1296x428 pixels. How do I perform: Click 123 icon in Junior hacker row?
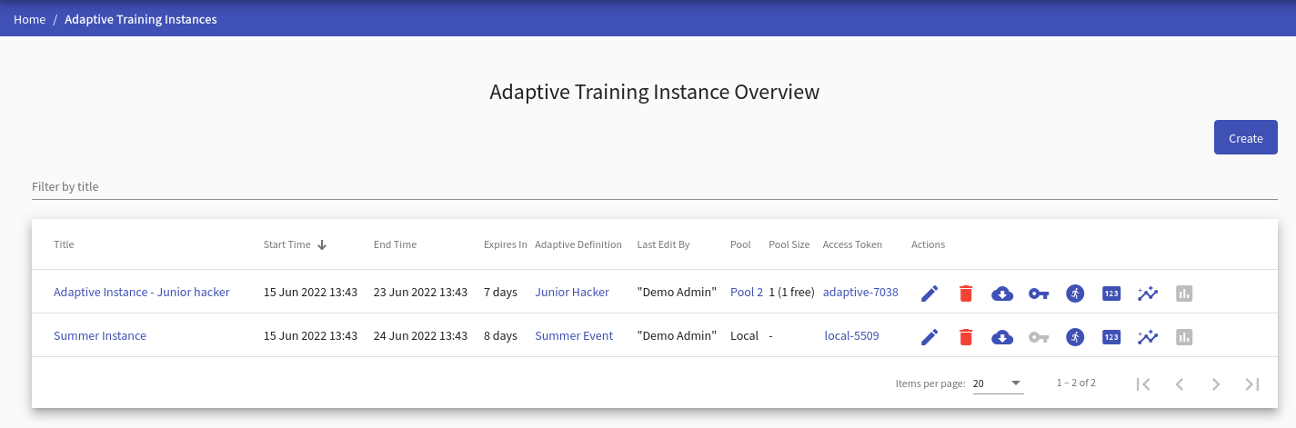pos(1111,293)
